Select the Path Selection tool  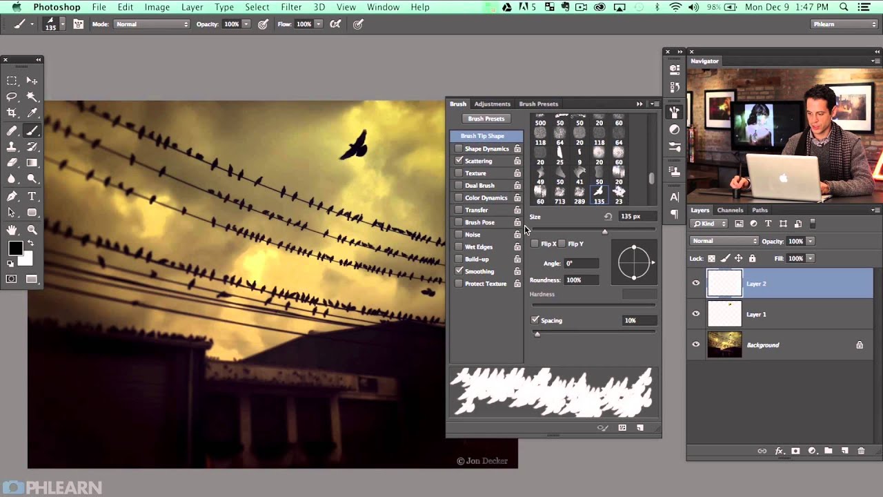(12, 213)
